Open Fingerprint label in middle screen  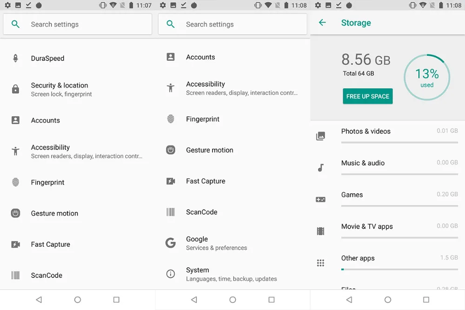[x=203, y=119]
